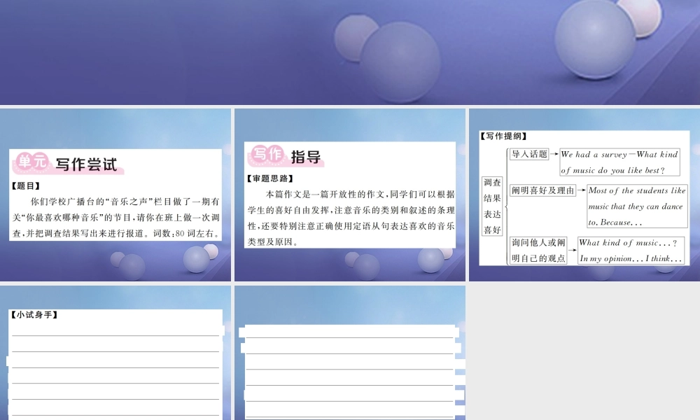Screen dimensions: 700x420
Task: Click the paragraph starting 本篇作文是一篇开放性
Action: tap(351, 218)
